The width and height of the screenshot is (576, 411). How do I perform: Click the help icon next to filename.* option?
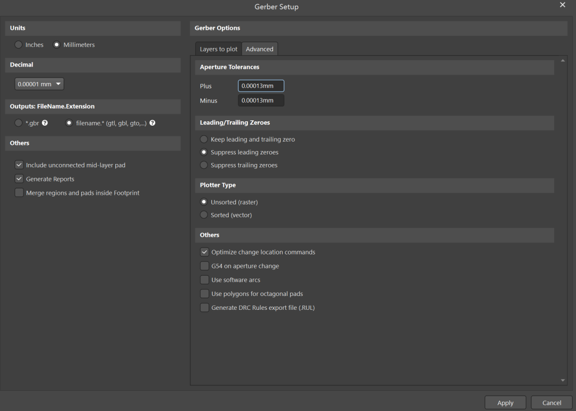click(x=153, y=123)
